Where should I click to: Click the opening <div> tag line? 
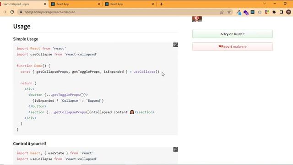tap(29, 89)
